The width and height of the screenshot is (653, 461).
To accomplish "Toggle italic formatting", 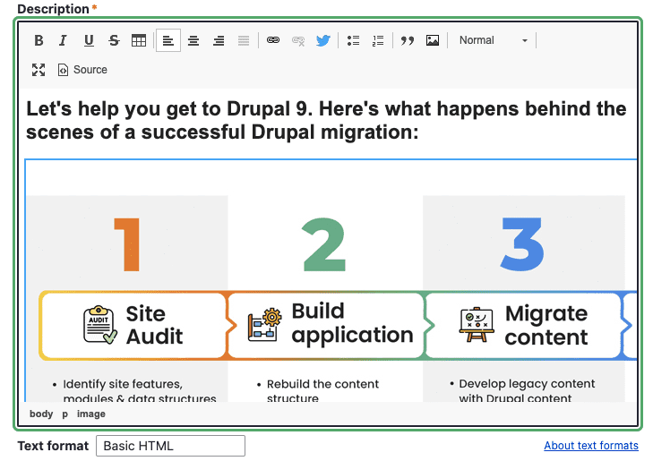I will [63, 40].
